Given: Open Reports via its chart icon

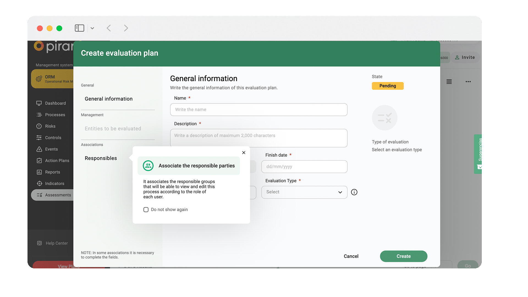Looking at the screenshot, I should (x=39, y=172).
